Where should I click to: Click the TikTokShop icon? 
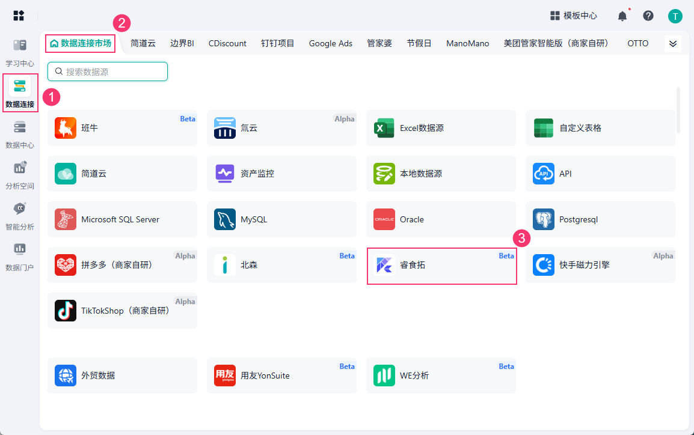point(66,311)
